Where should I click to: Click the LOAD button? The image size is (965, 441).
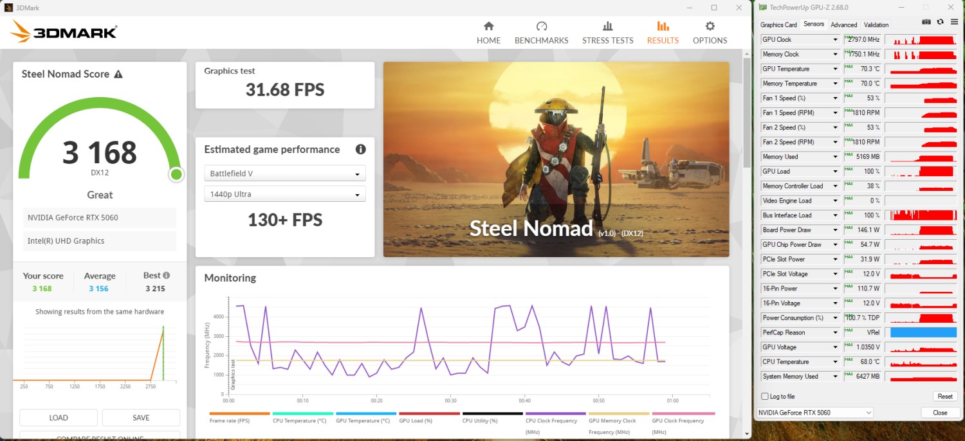[59, 417]
